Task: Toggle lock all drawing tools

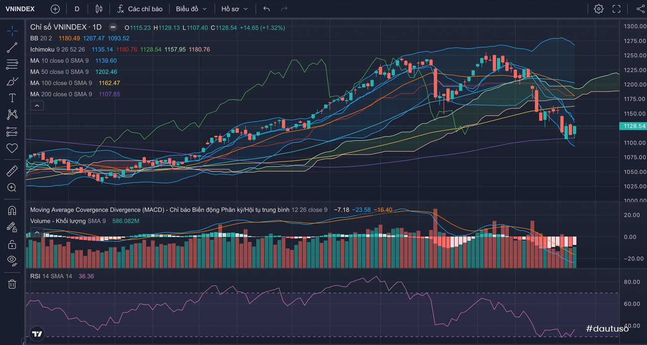Action: 12,244
